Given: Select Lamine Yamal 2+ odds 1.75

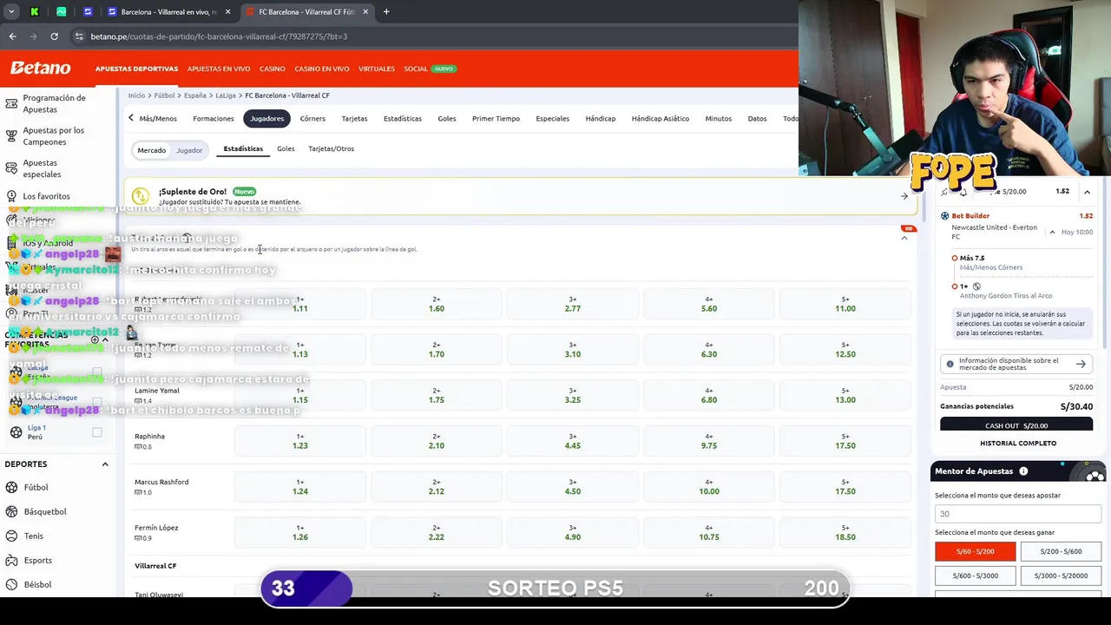Looking at the screenshot, I should (436, 395).
